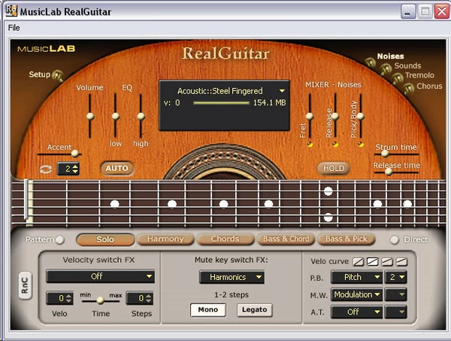
Task: Click the Volume slider knob
Action: tap(90, 117)
